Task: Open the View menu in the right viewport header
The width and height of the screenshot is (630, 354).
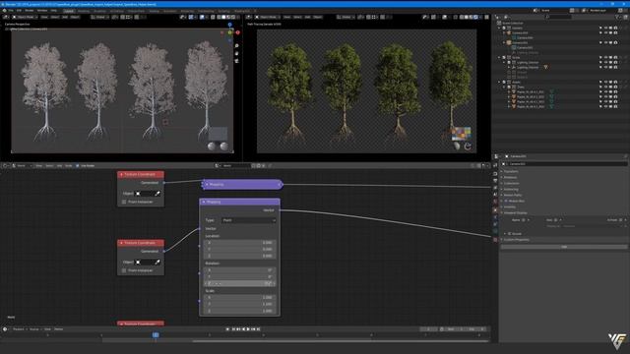Action: pos(286,17)
